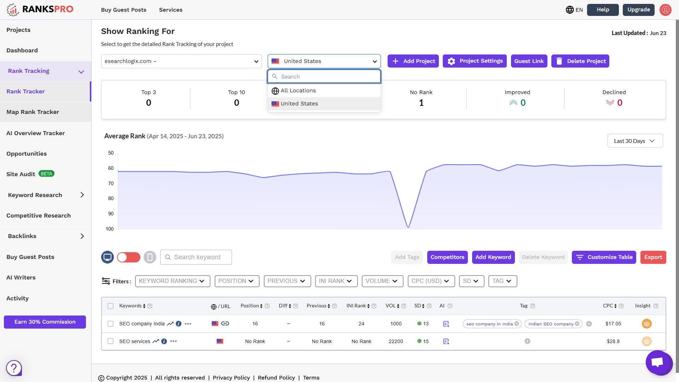Check the SEO services row
Screen dimensions: 679x382
point(111,341)
